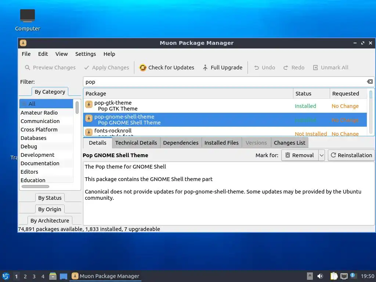Screen dimensions: 376x282
Task: Open the Mark for Removal dropdown arrow
Action: [322, 155]
